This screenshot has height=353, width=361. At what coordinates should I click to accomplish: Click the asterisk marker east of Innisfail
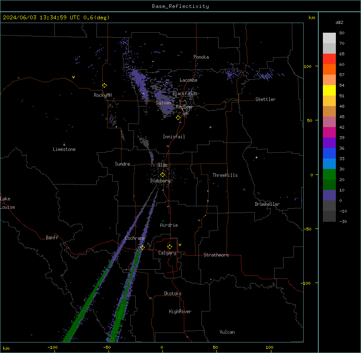coord(210,127)
